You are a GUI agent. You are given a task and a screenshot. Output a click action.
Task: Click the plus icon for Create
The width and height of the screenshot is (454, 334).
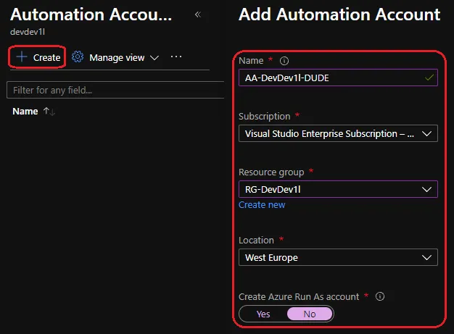coord(22,57)
